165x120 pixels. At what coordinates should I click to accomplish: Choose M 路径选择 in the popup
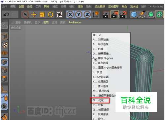point(111,91)
